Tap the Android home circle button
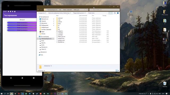 [x=22, y=78]
